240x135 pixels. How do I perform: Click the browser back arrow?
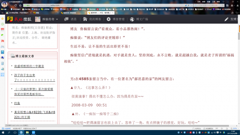[x=11, y=5]
